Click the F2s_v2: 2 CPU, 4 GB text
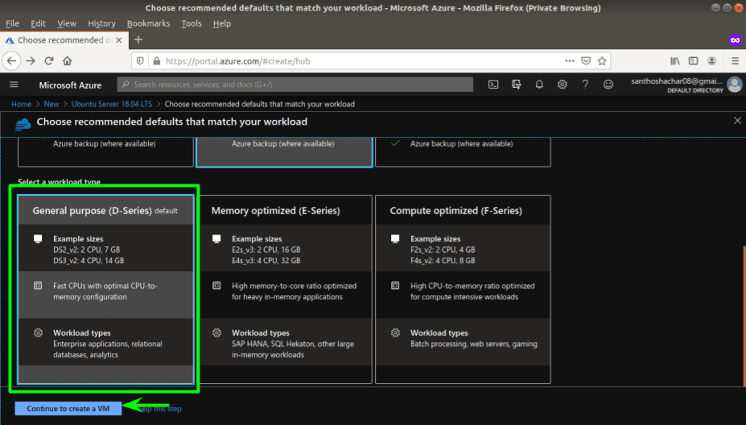 [443, 250]
